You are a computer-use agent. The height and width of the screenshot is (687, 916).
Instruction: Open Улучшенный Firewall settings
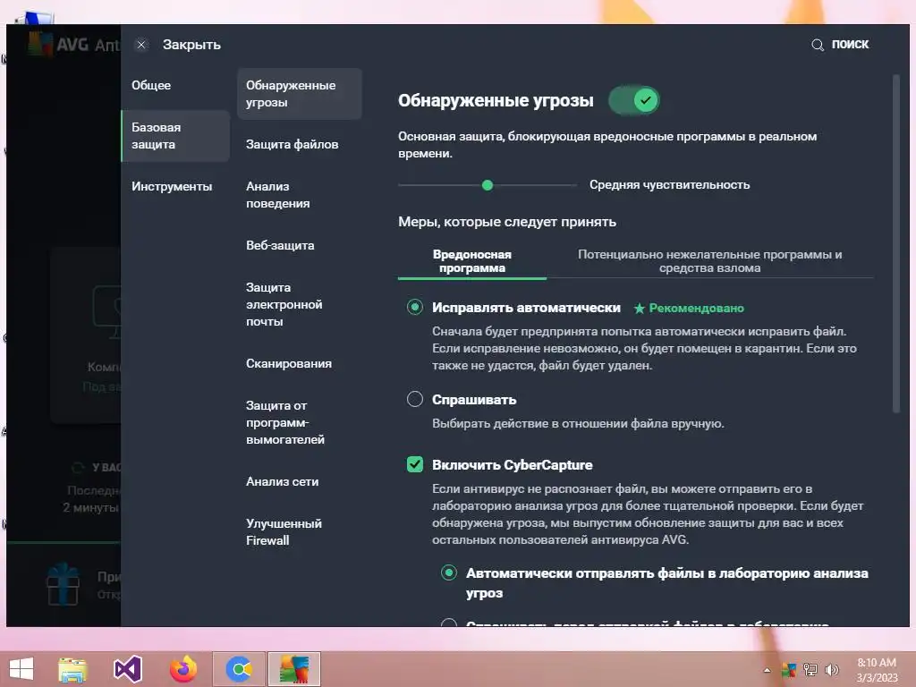pyautogui.click(x=284, y=531)
